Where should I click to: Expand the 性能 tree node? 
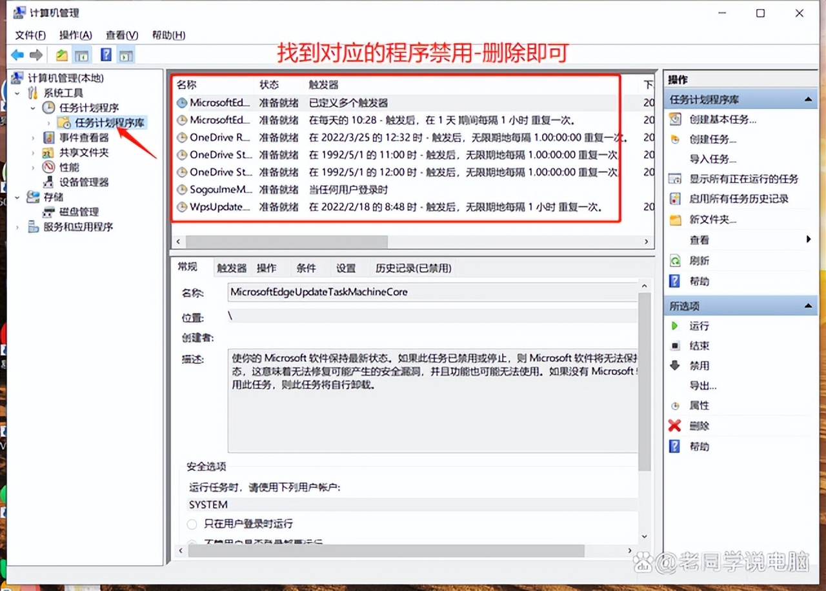pos(33,167)
